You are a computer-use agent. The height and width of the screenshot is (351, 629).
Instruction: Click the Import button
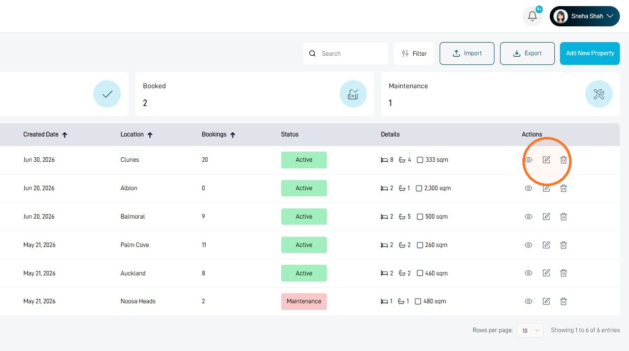[x=467, y=53]
